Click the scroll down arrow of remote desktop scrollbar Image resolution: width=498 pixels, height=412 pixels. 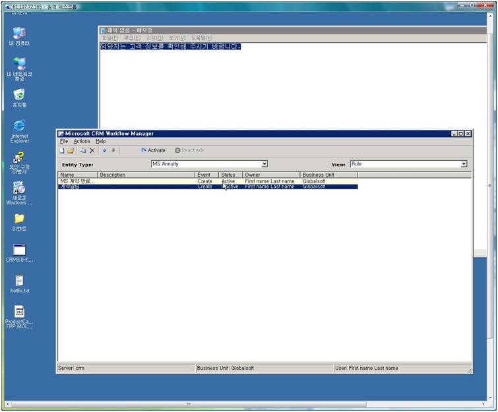tap(490, 397)
